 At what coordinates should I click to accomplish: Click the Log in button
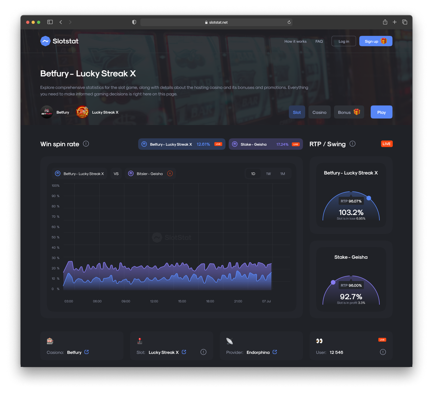click(x=344, y=41)
